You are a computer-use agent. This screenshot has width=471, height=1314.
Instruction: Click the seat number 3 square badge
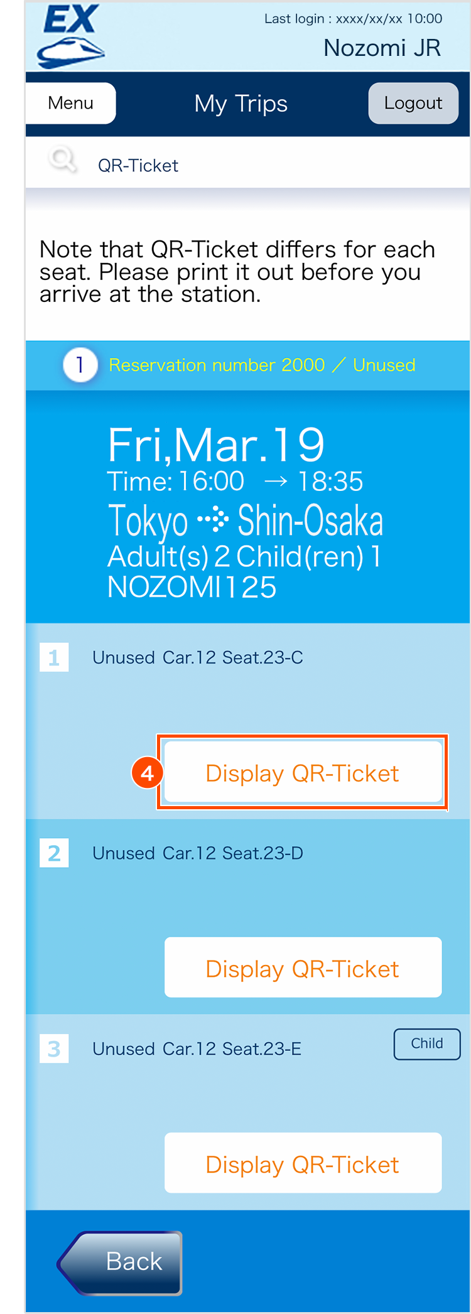(x=54, y=1048)
